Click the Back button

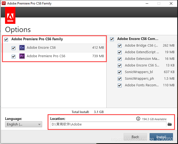(x=135, y=137)
